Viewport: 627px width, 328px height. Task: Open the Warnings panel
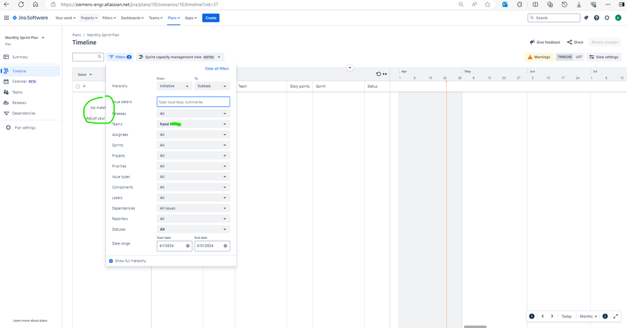coord(539,56)
